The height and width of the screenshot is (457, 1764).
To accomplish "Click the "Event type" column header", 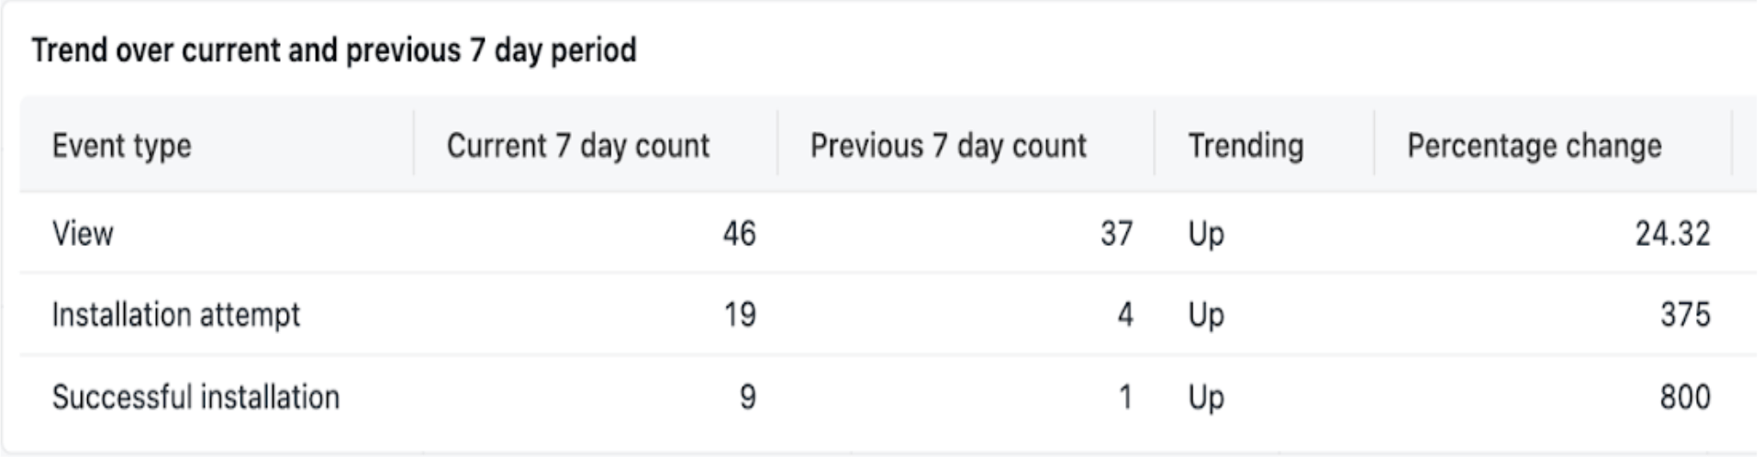I will click(121, 146).
